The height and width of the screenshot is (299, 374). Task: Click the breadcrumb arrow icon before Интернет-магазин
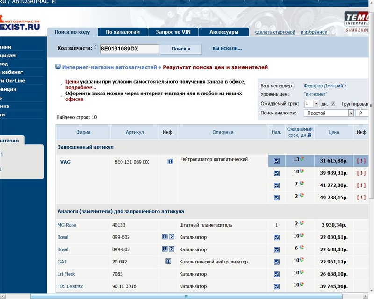pyautogui.click(x=58, y=66)
